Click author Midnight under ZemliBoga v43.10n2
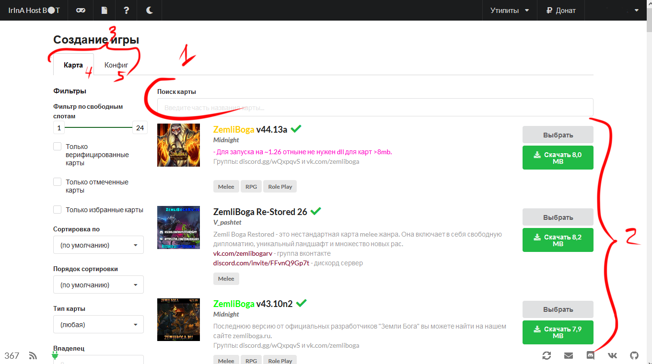The image size is (652, 364). [x=226, y=314]
